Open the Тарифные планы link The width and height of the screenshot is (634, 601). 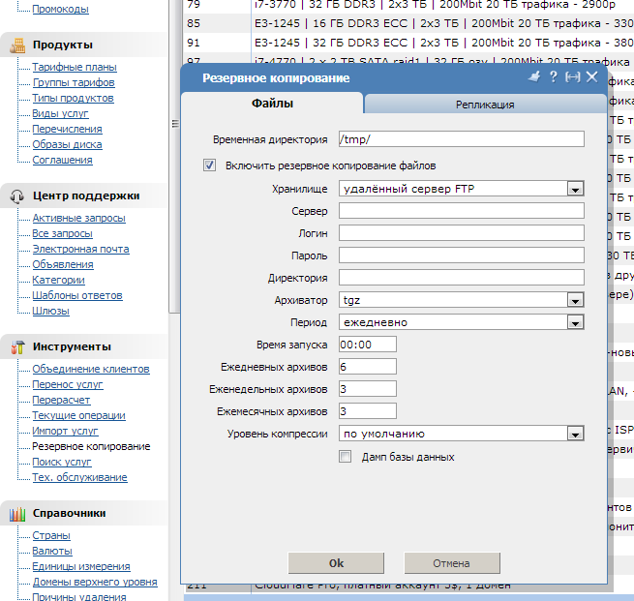[75, 67]
